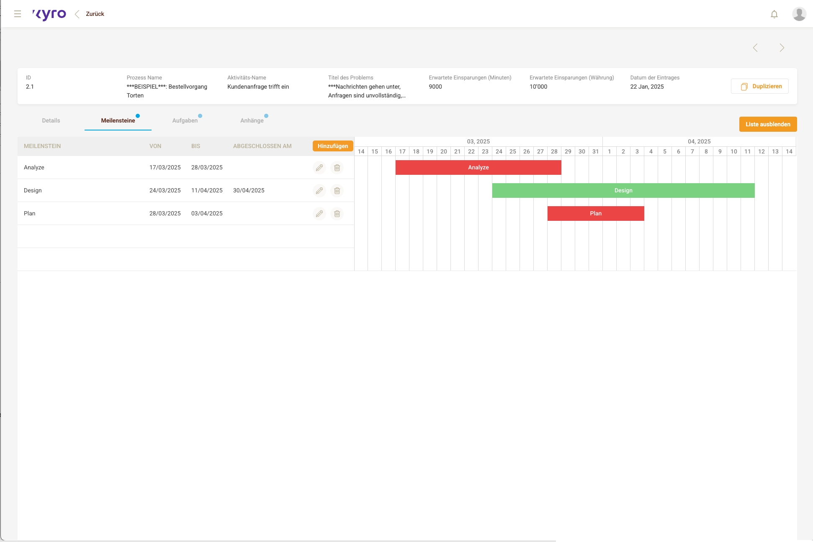Image resolution: width=813 pixels, height=542 pixels.
Task: Edit the Analyze milestone with pencil icon
Action: tap(319, 168)
